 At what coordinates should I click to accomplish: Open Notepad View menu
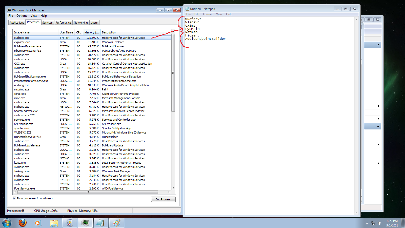tap(219, 14)
